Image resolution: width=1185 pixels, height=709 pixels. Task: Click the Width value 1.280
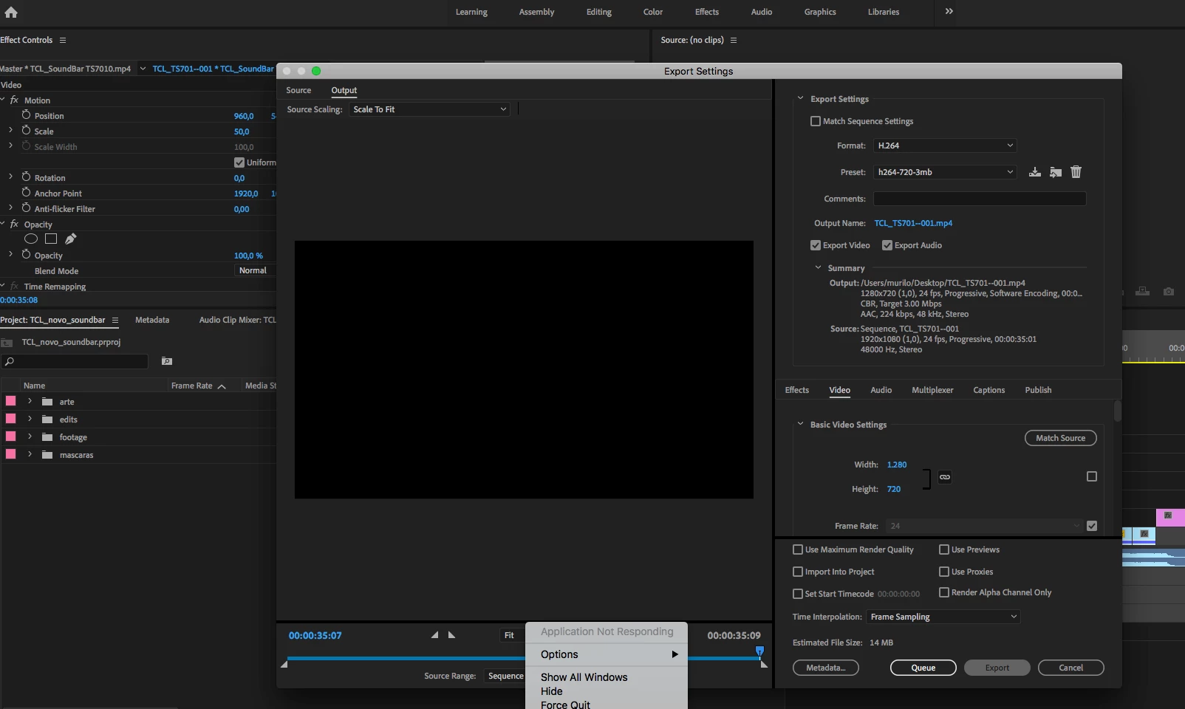tap(897, 465)
